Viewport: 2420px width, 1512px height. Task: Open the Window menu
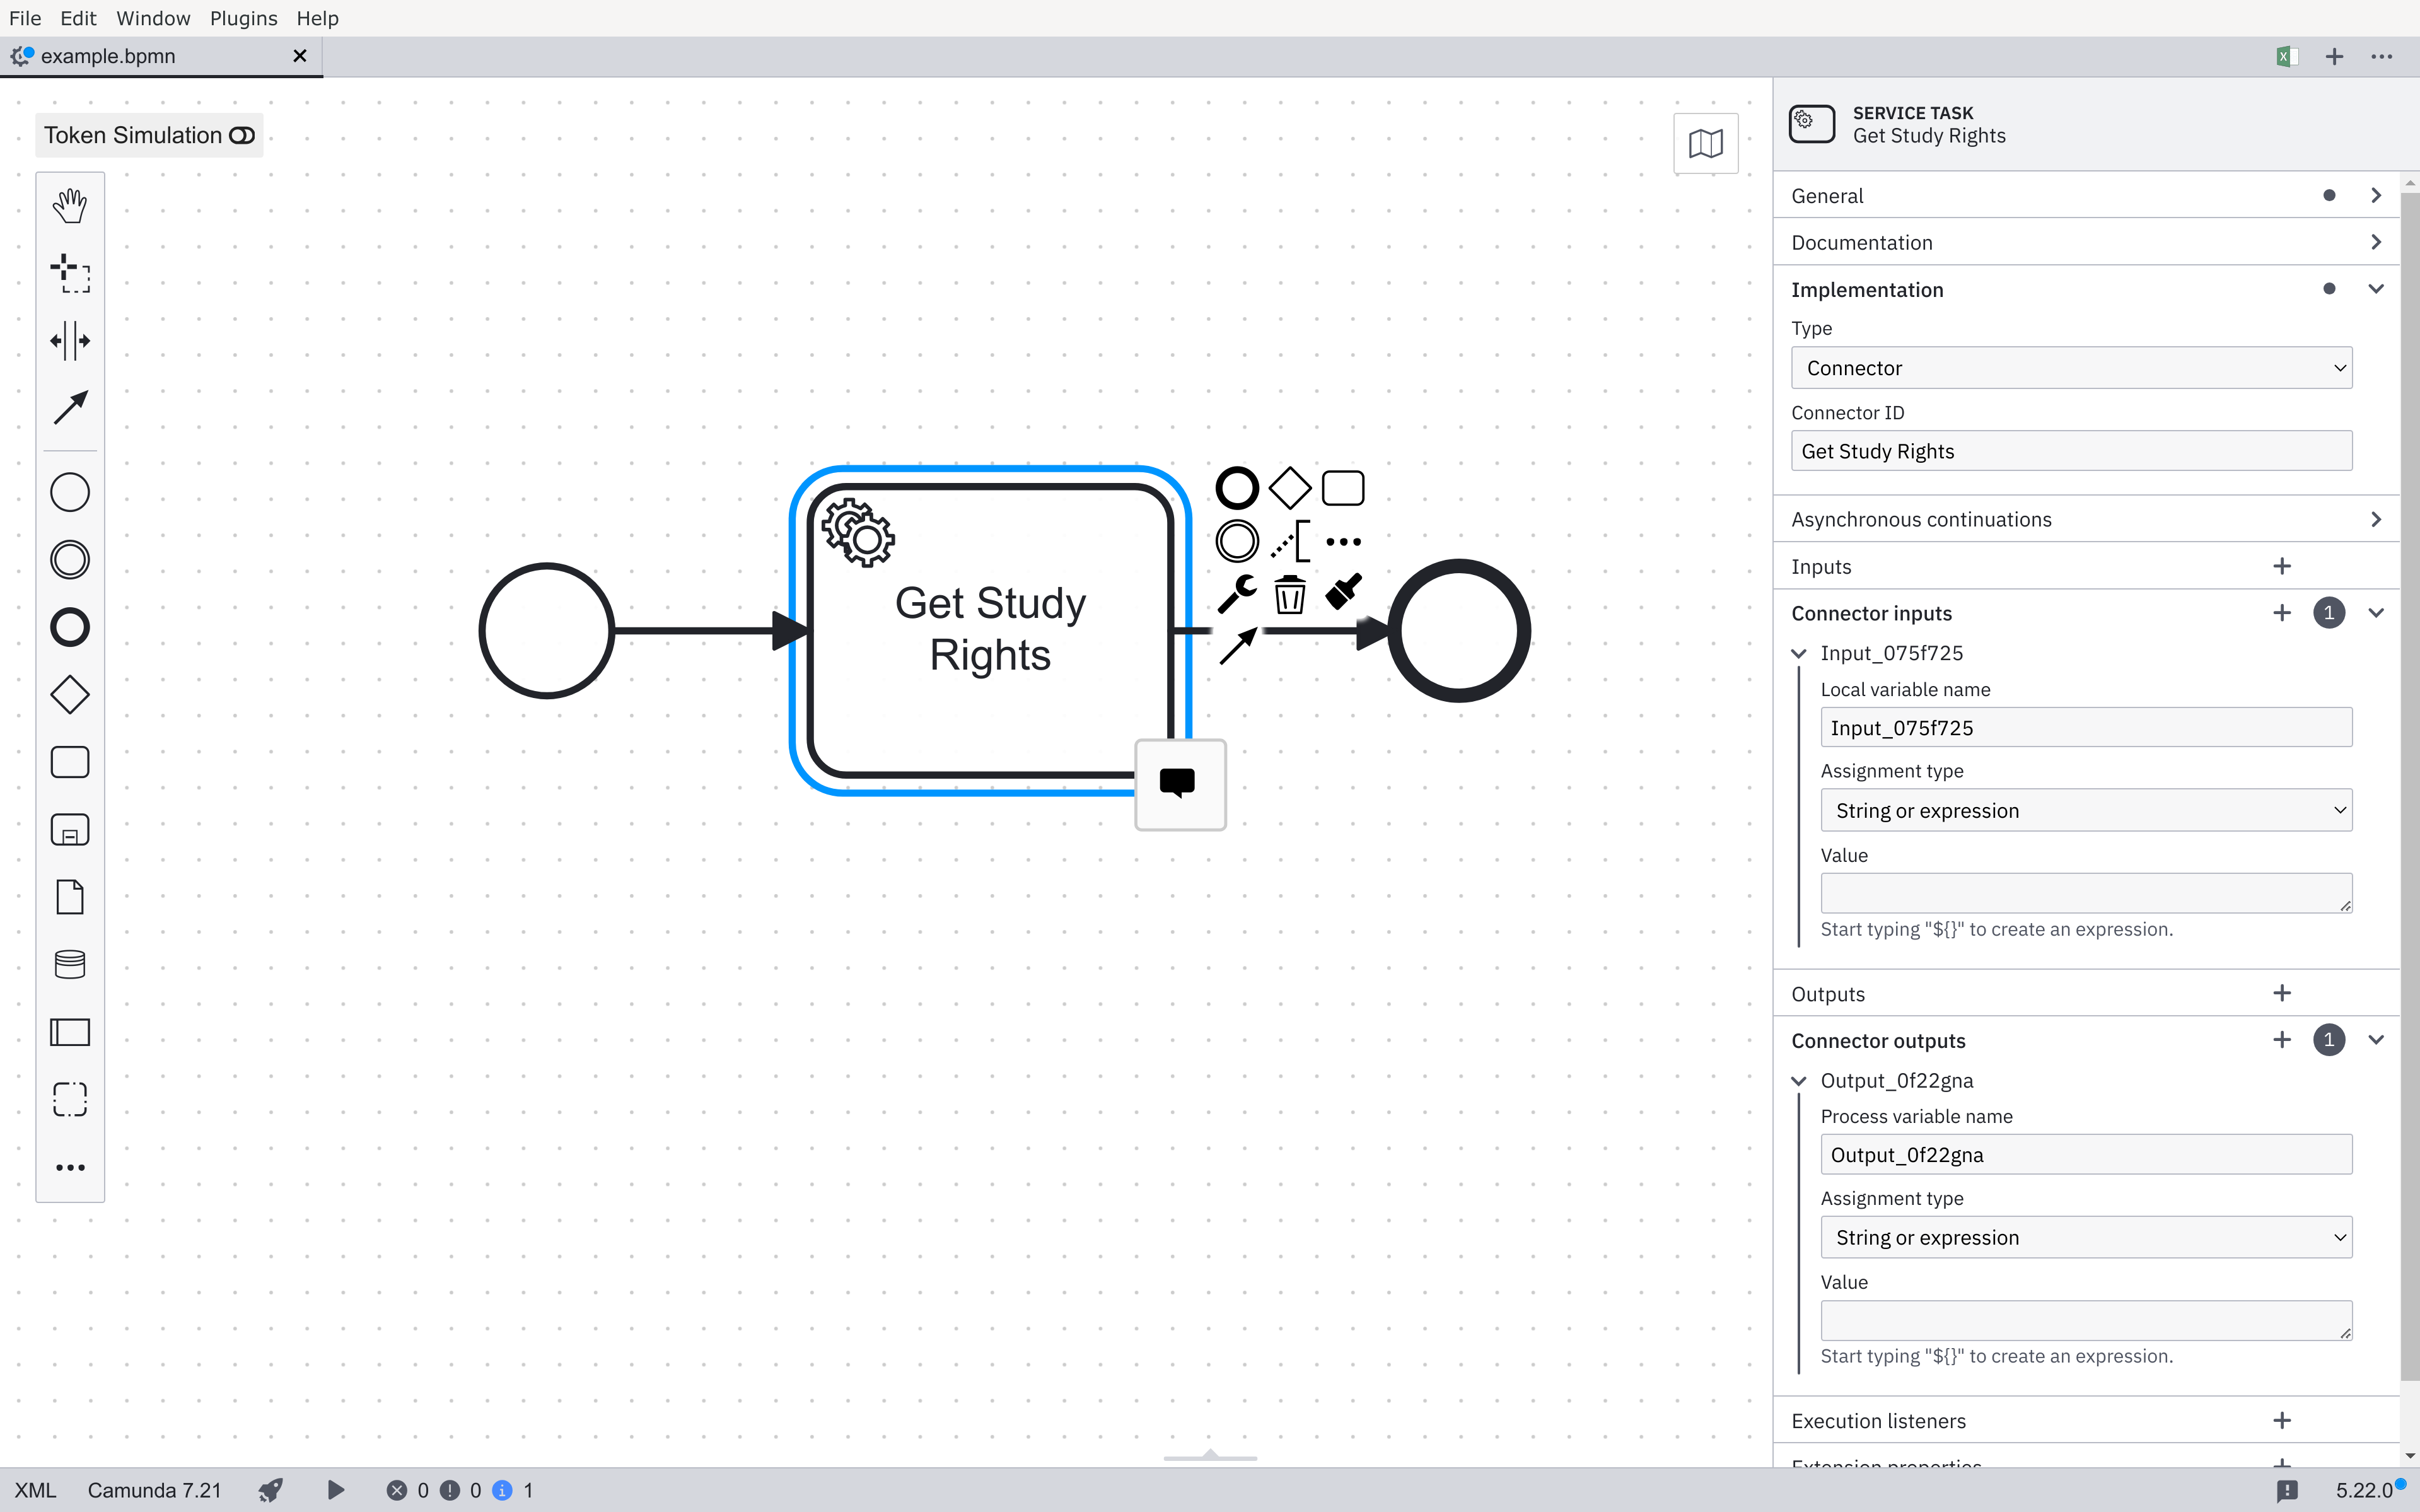[x=153, y=18]
